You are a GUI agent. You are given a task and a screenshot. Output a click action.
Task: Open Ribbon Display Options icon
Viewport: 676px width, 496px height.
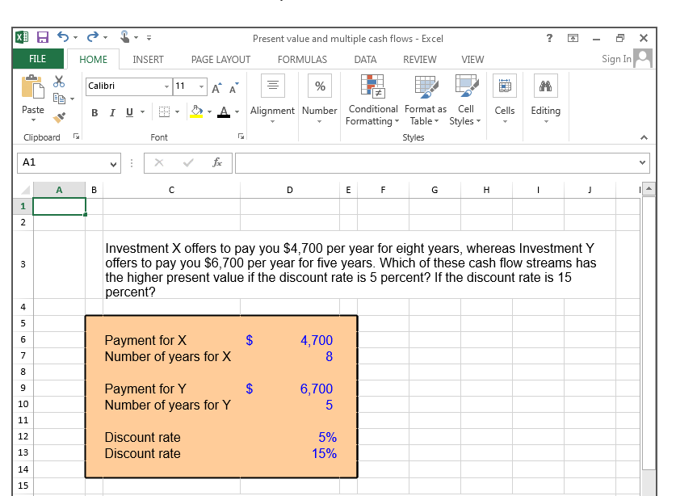pyautogui.click(x=573, y=38)
